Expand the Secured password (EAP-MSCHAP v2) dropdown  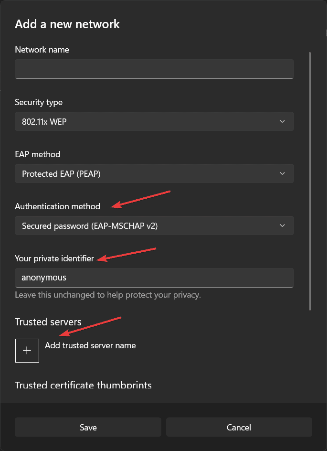point(154,225)
